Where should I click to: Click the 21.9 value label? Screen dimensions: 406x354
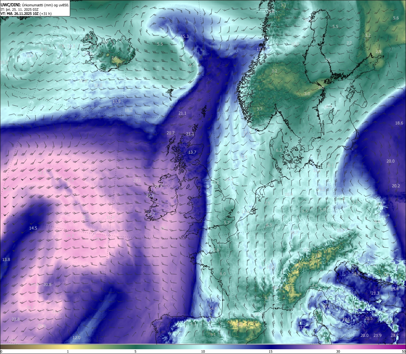(377, 336)
